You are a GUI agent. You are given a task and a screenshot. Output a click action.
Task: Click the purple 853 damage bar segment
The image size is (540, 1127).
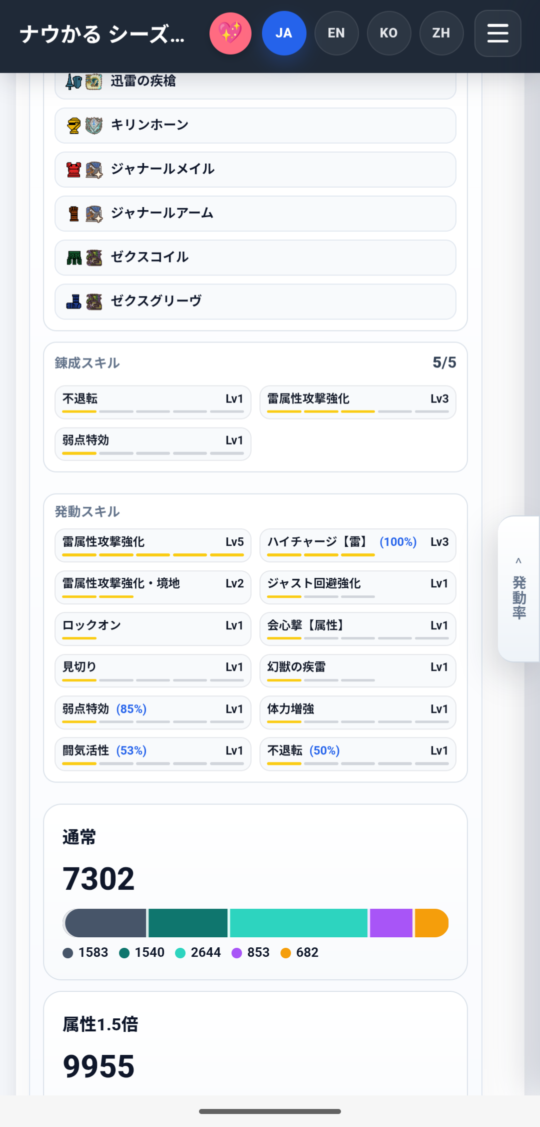pos(391,923)
